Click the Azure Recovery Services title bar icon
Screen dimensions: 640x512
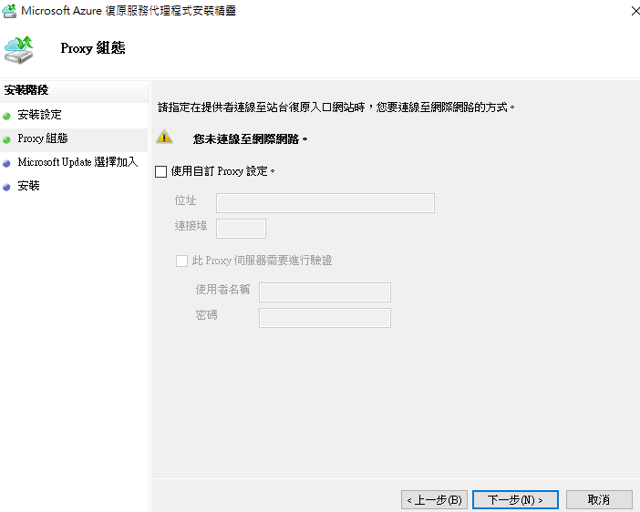[x=9, y=11]
